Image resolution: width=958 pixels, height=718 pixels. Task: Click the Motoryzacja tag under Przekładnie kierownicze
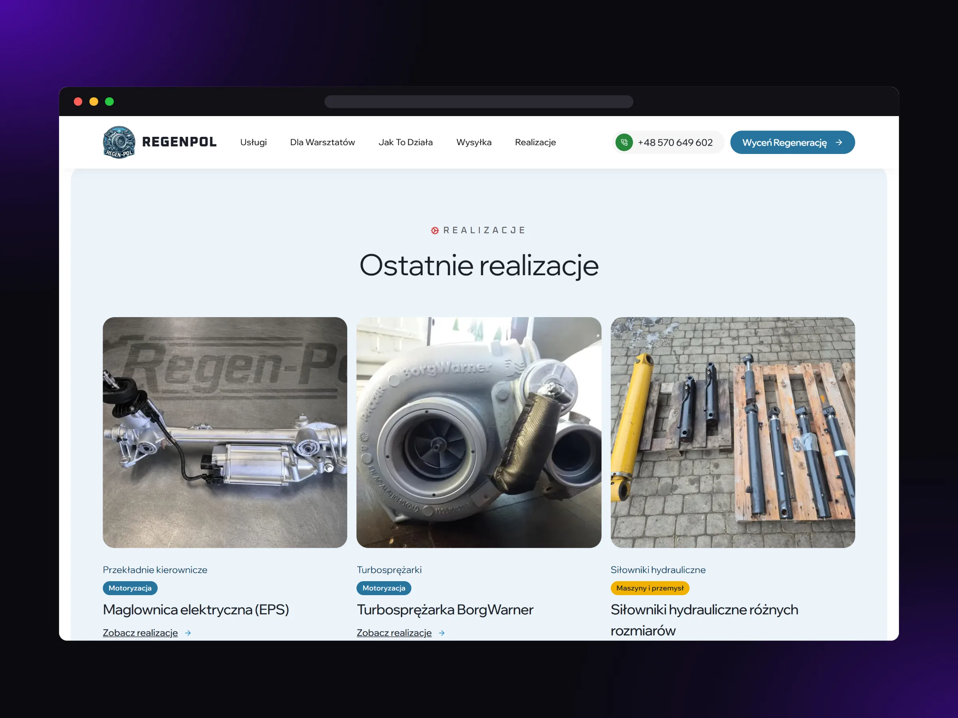click(x=130, y=588)
